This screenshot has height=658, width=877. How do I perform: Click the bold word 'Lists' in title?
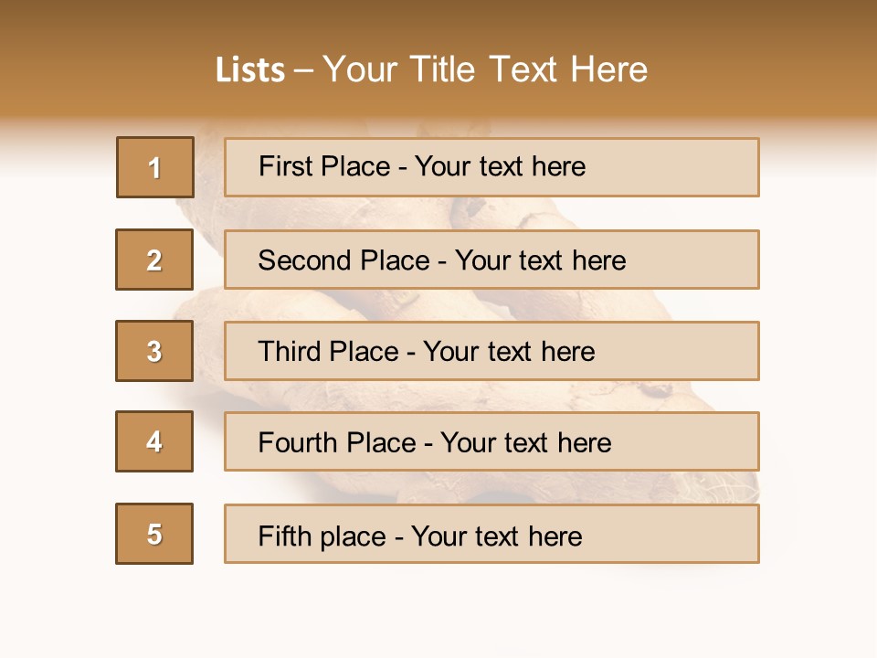[x=250, y=70]
